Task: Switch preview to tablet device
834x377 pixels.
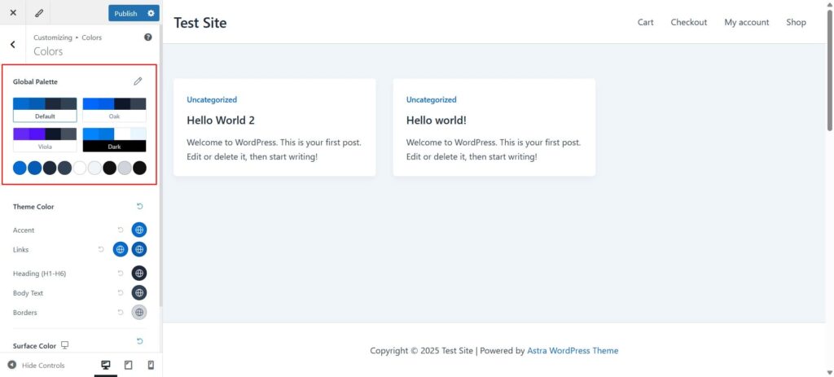Action: pos(128,366)
